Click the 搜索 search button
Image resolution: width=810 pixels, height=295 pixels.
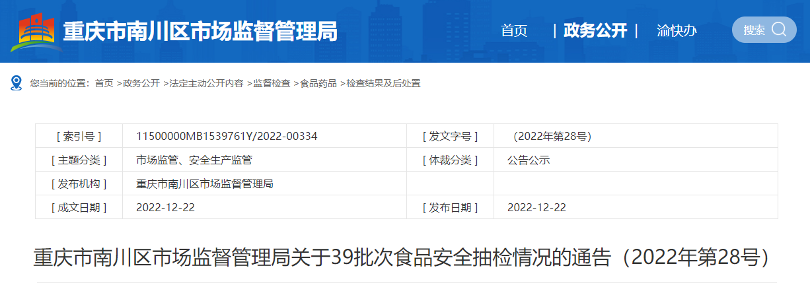click(x=764, y=30)
